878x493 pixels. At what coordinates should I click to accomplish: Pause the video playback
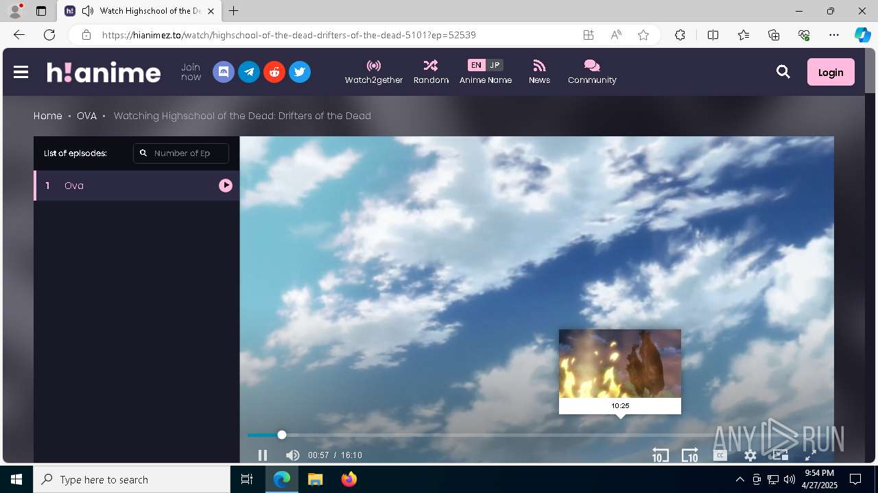tap(263, 455)
